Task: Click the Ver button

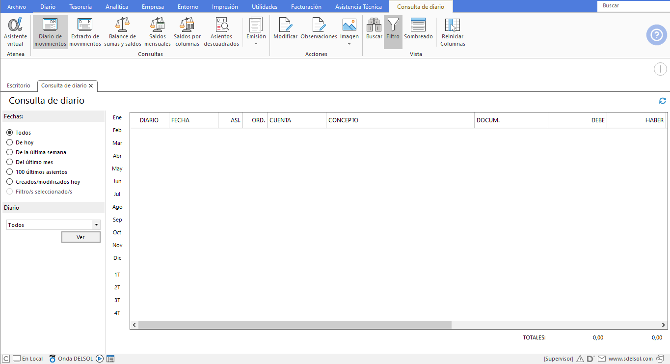Action: coord(81,237)
